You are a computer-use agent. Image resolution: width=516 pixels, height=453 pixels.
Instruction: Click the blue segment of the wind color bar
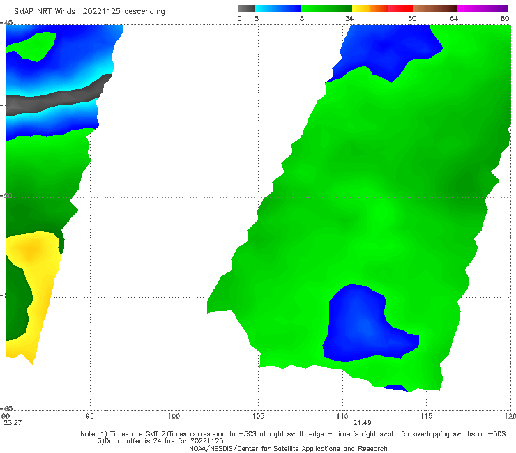(278, 8)
